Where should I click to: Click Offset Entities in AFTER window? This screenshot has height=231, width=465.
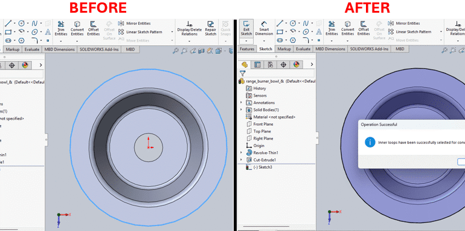click(x=364, y=28)
